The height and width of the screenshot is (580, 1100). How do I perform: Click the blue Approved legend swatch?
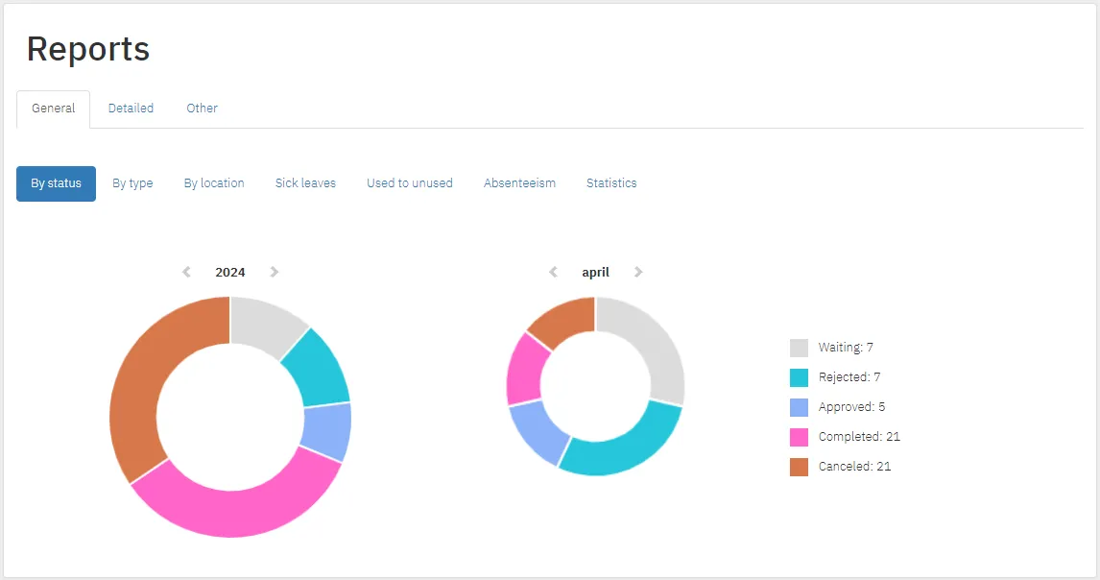[799, 407]
